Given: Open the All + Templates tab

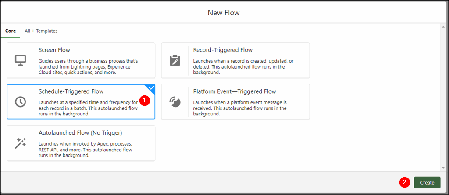Looking at the screenshot, I should click(x=41, y=31).
